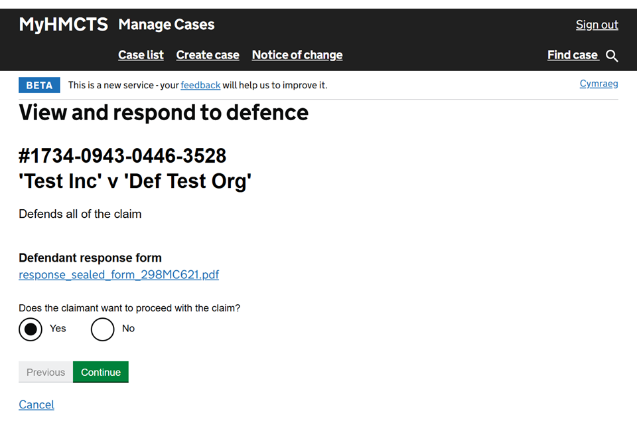The width and height of the screenshot is (637, 425).
Task: Open the Find case link
Action: click(x=573, y=55)
